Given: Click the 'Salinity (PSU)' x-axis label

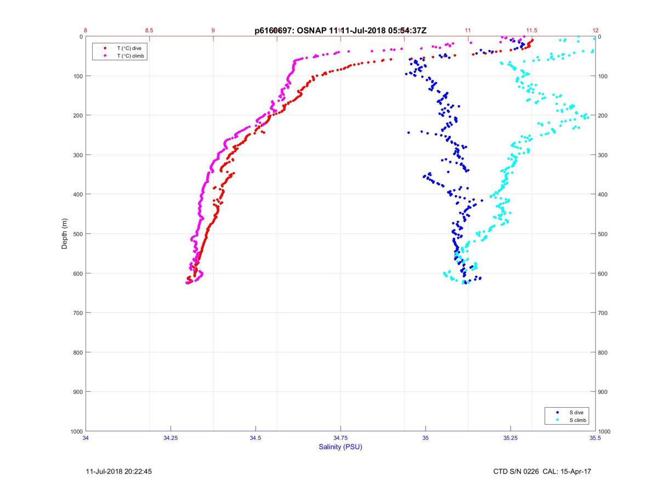Looking at the screenshot, I should [341, 447].
